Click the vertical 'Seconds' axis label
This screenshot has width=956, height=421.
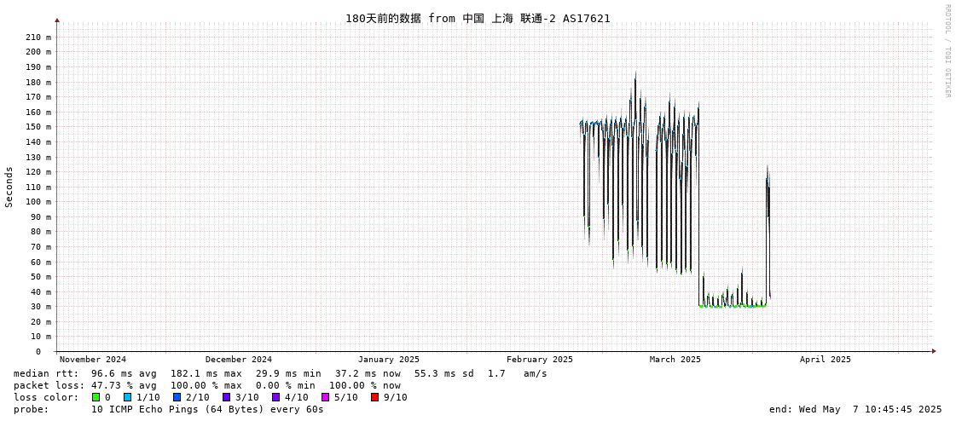9,187
